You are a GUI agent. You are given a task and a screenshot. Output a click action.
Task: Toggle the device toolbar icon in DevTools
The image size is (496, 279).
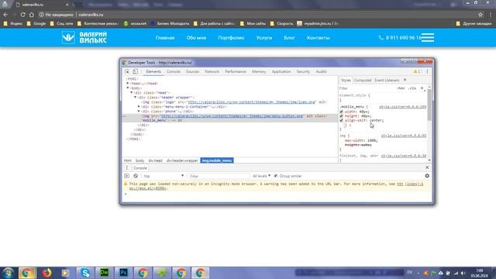[135, 71]
